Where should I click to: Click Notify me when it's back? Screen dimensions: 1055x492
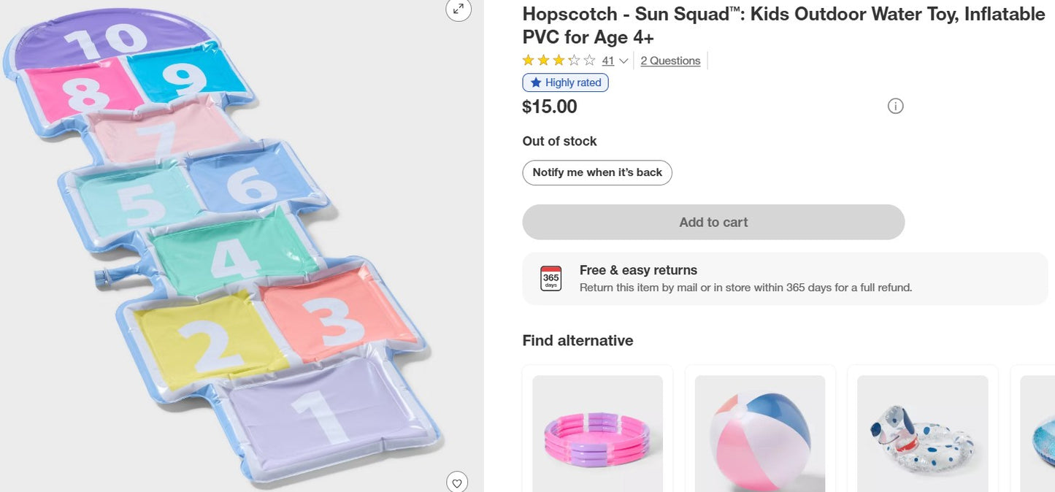(x=596, y=172)
